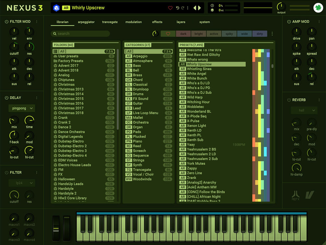326x245 pixels.
Task: Toggle favorites heart filter
Action: pos(168,34)
